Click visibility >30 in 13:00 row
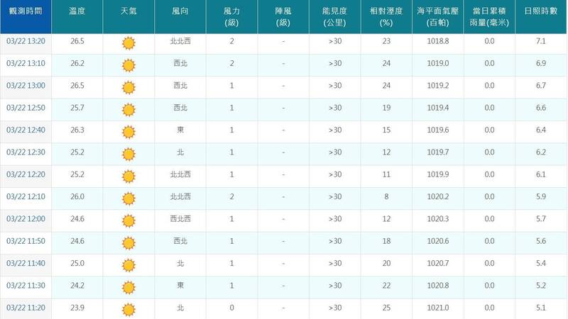 (335, 86)
